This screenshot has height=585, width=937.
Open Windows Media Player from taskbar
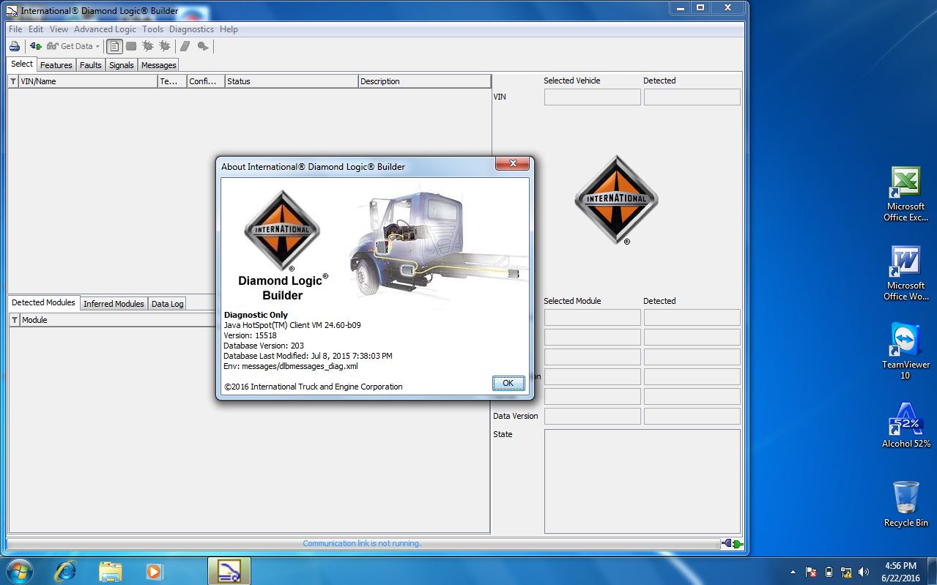click(x=154, y=571)
